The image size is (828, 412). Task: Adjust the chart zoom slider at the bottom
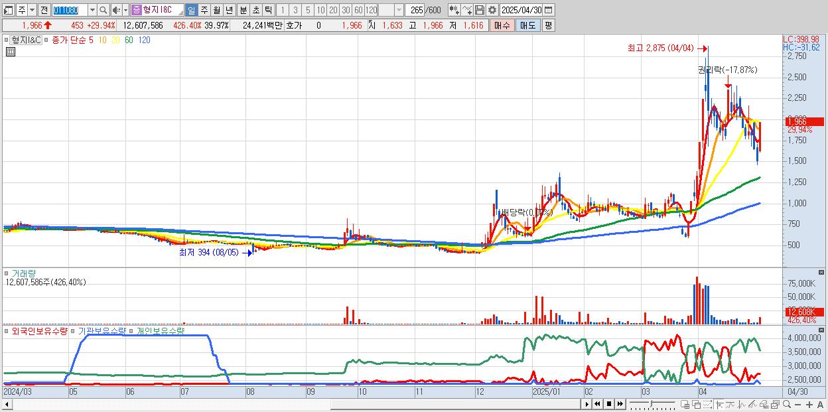tap(653, 404)
